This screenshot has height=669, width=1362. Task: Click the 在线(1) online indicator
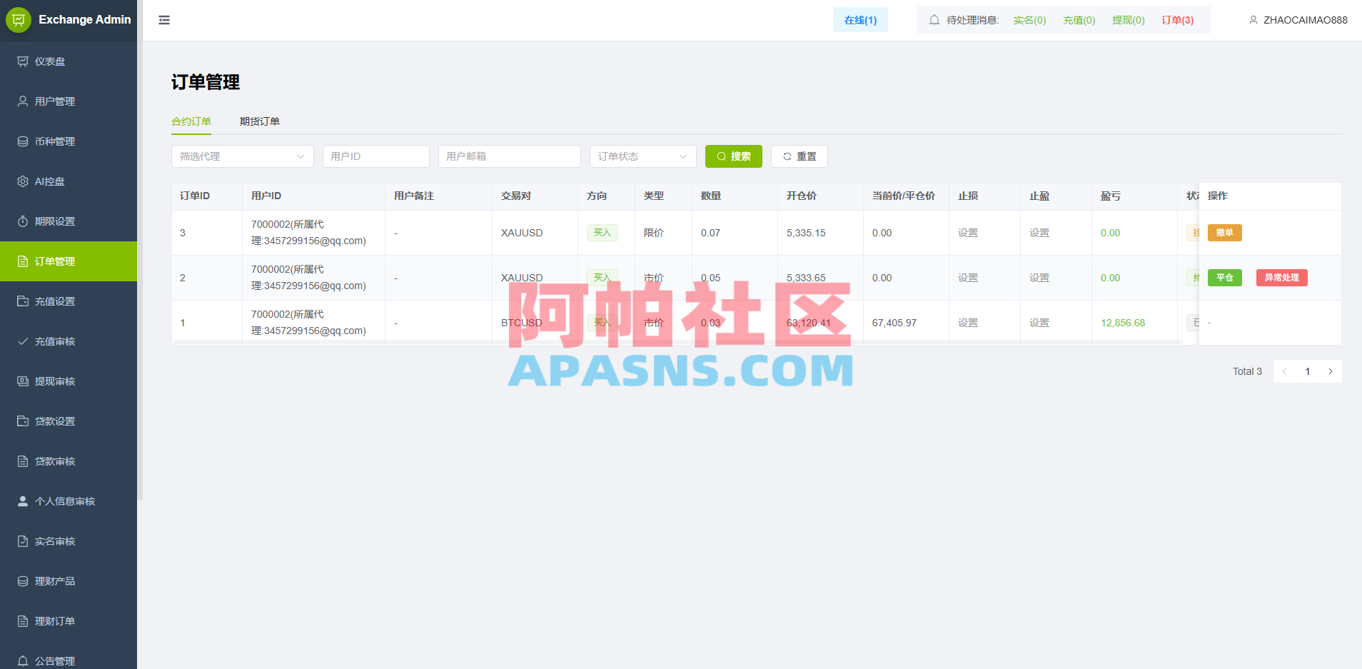(x=860, y=20)
